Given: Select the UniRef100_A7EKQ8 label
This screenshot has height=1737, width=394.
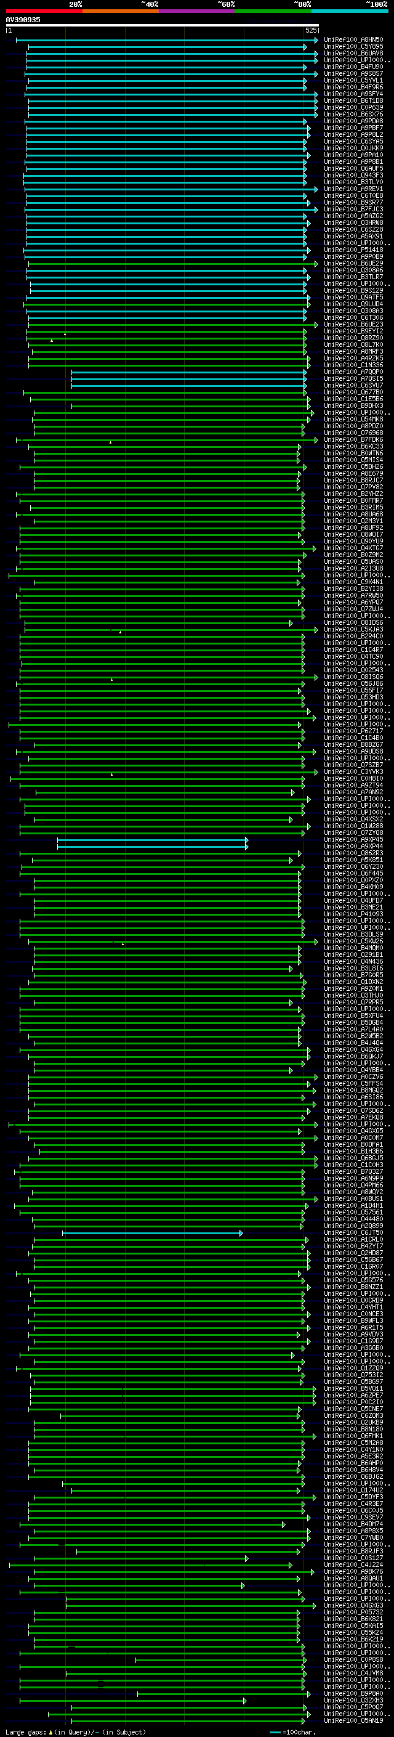Looking at the screenshot, I should point(353,1117).
